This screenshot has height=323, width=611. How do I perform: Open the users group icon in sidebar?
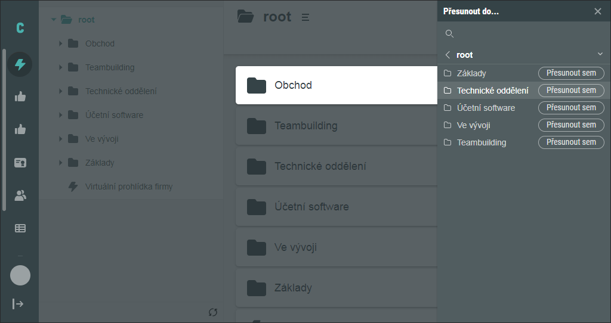20,195
